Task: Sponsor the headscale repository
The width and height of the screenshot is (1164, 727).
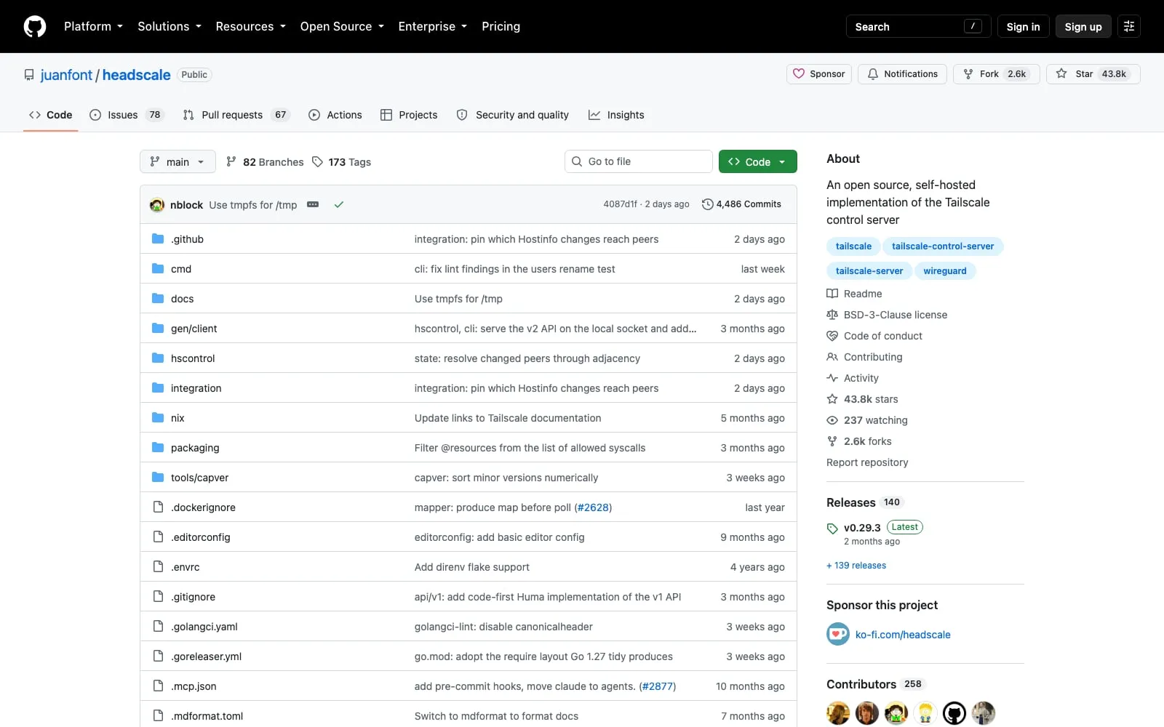Action: [x=819, y=74]
